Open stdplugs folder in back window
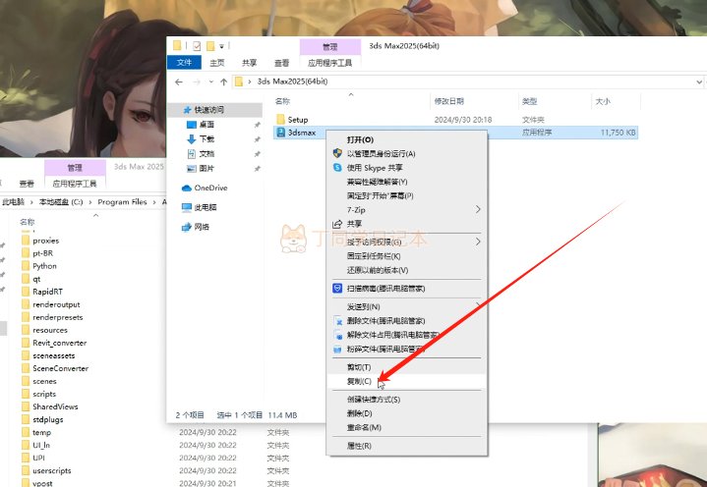 tap(48, 419)
